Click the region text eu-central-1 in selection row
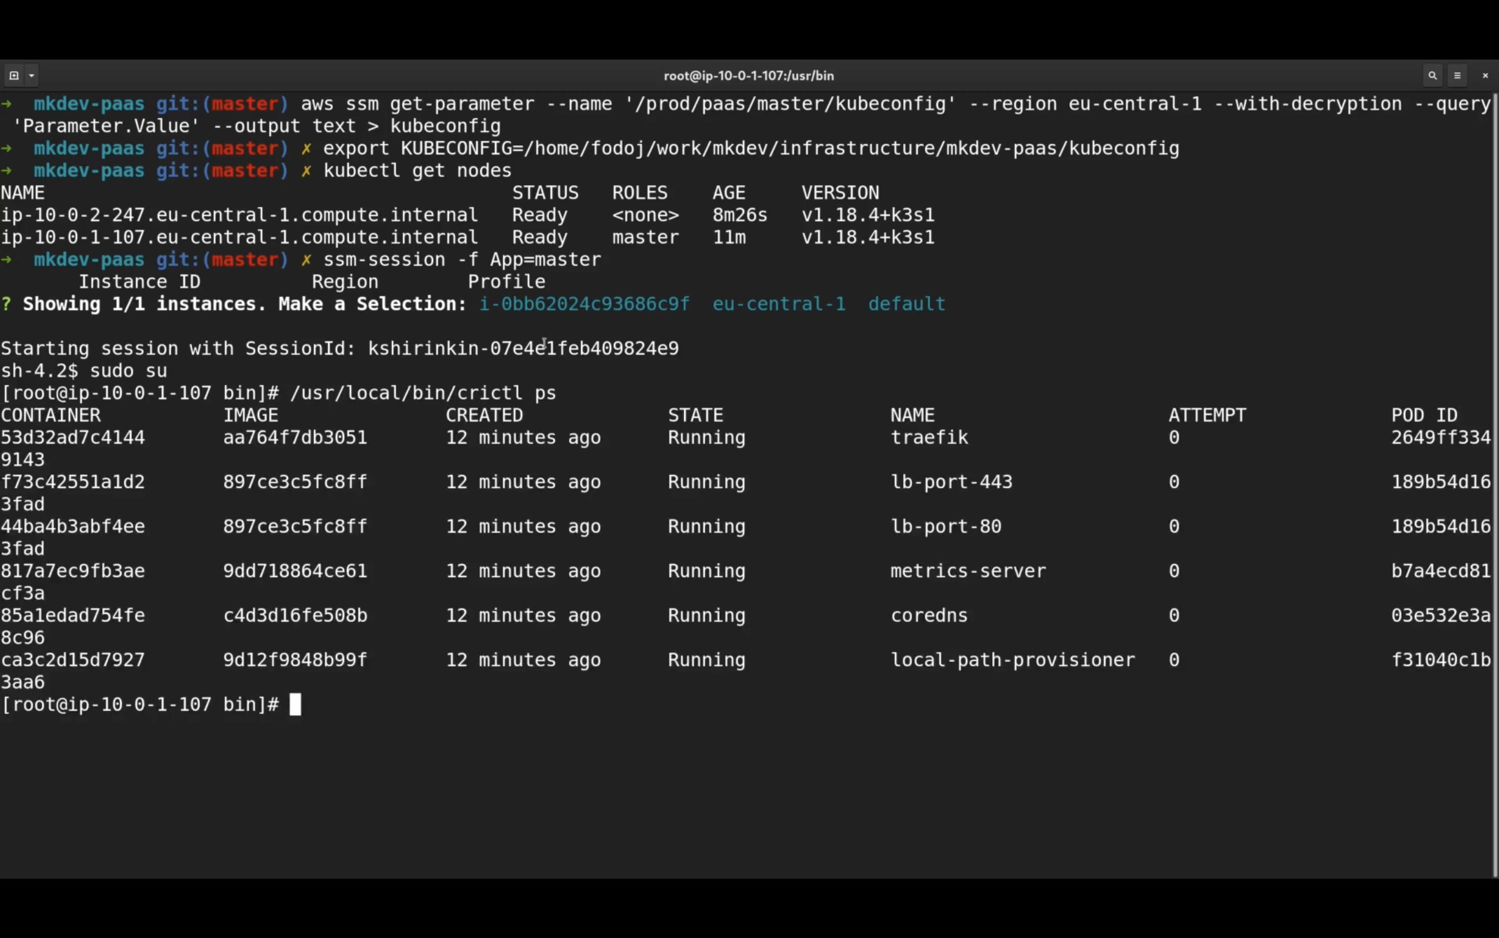 (x=779, y=304)
